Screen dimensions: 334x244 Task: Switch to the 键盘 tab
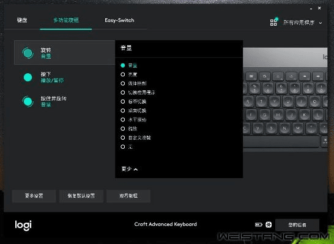22,20
